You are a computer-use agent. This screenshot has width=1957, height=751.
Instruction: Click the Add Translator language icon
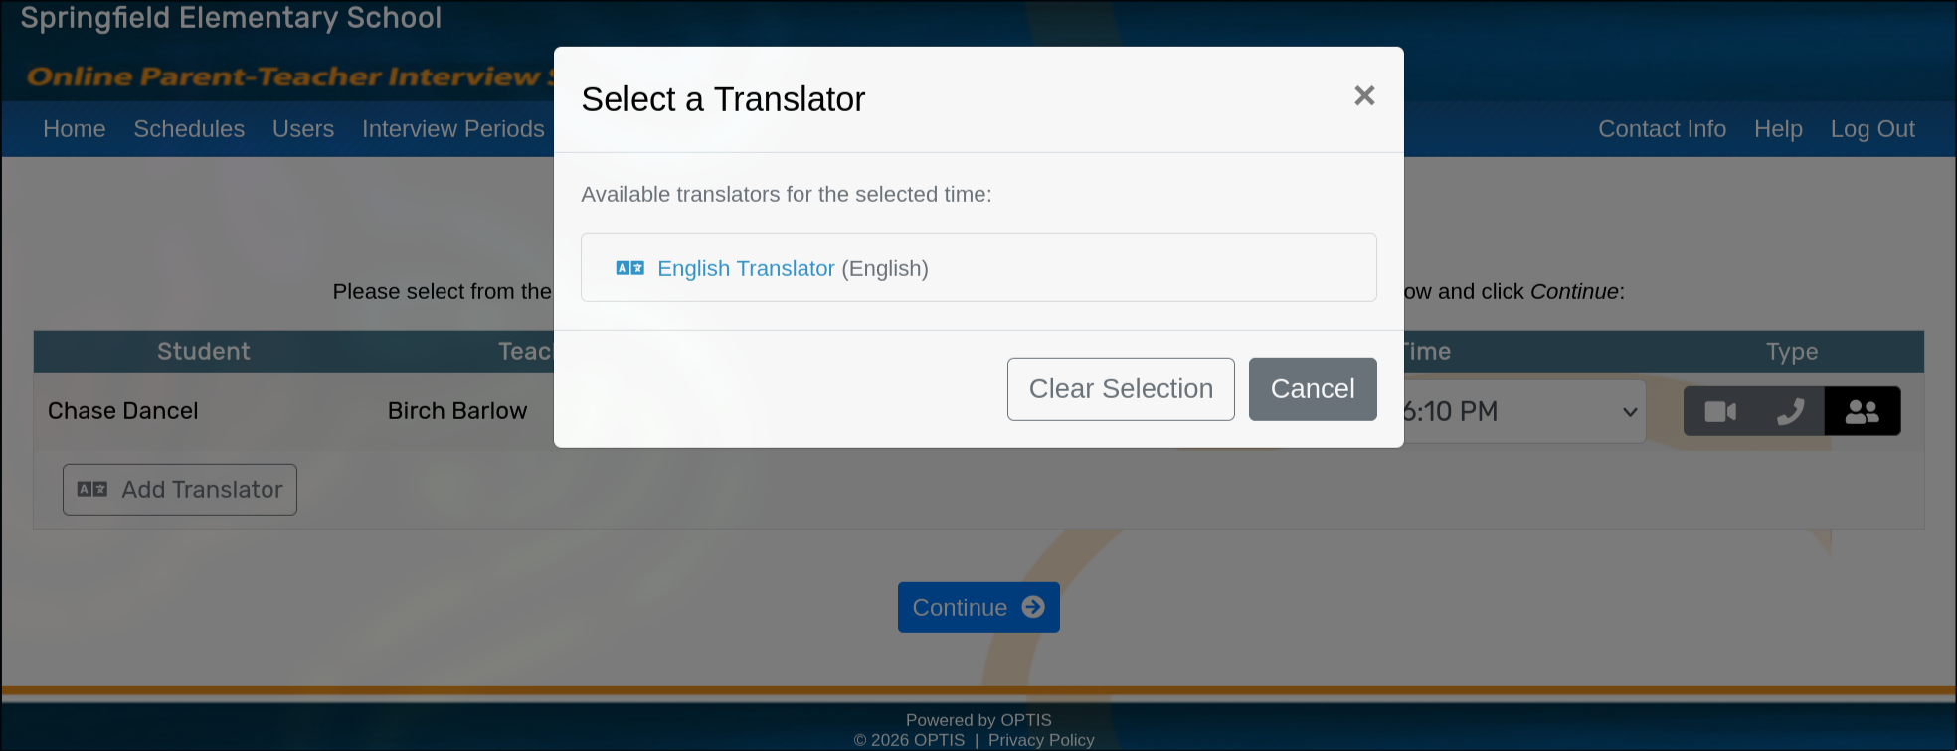click(92, 490)
